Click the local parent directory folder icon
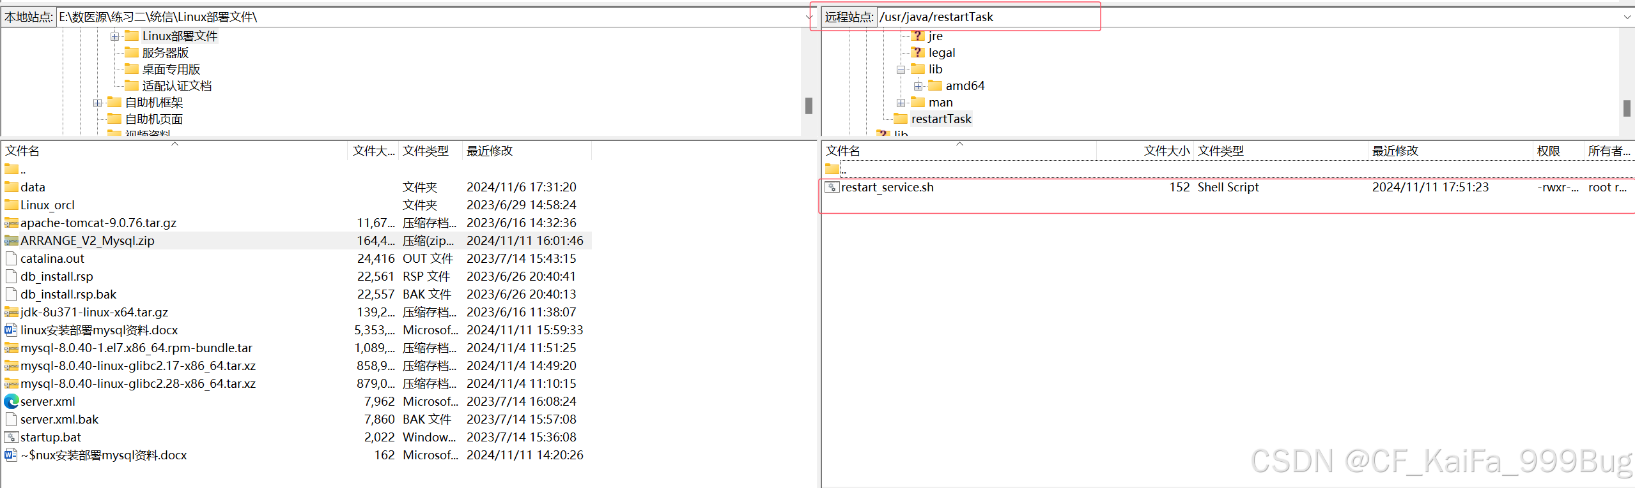Image resolution: width=1635 pixels, height=488 pixels. pyautogui.click(x=12, y=169)
